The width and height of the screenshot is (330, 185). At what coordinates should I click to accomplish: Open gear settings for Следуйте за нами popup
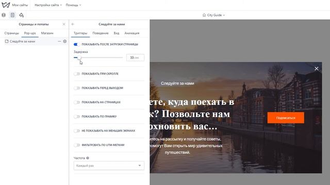(65, 41)
